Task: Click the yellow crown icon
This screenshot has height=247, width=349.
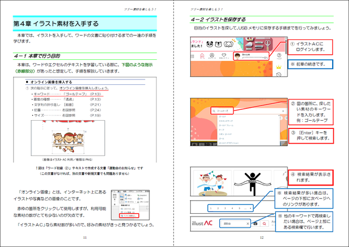Action: coord(279,67)
